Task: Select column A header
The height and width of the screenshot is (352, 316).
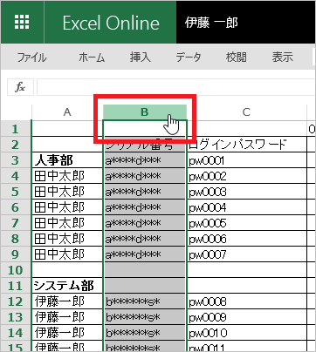Action: click(x=67, y=112)
